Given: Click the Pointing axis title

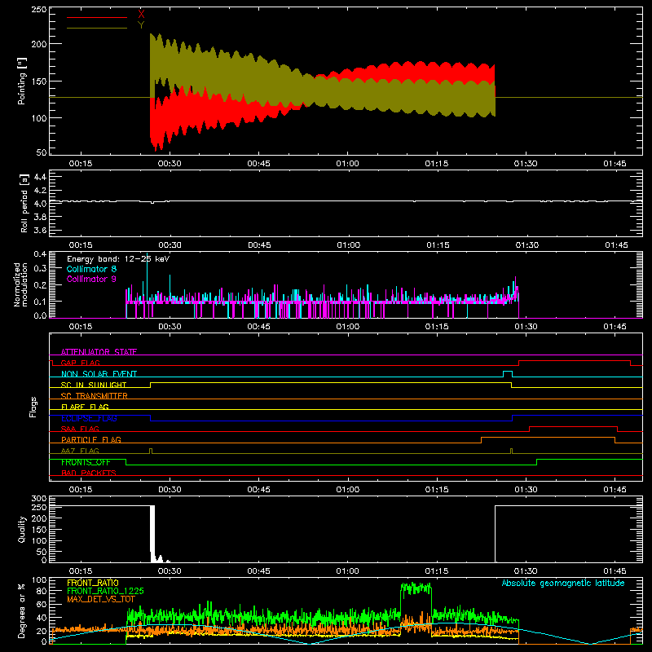Looking at the screenshot, I should coord(22,81).
